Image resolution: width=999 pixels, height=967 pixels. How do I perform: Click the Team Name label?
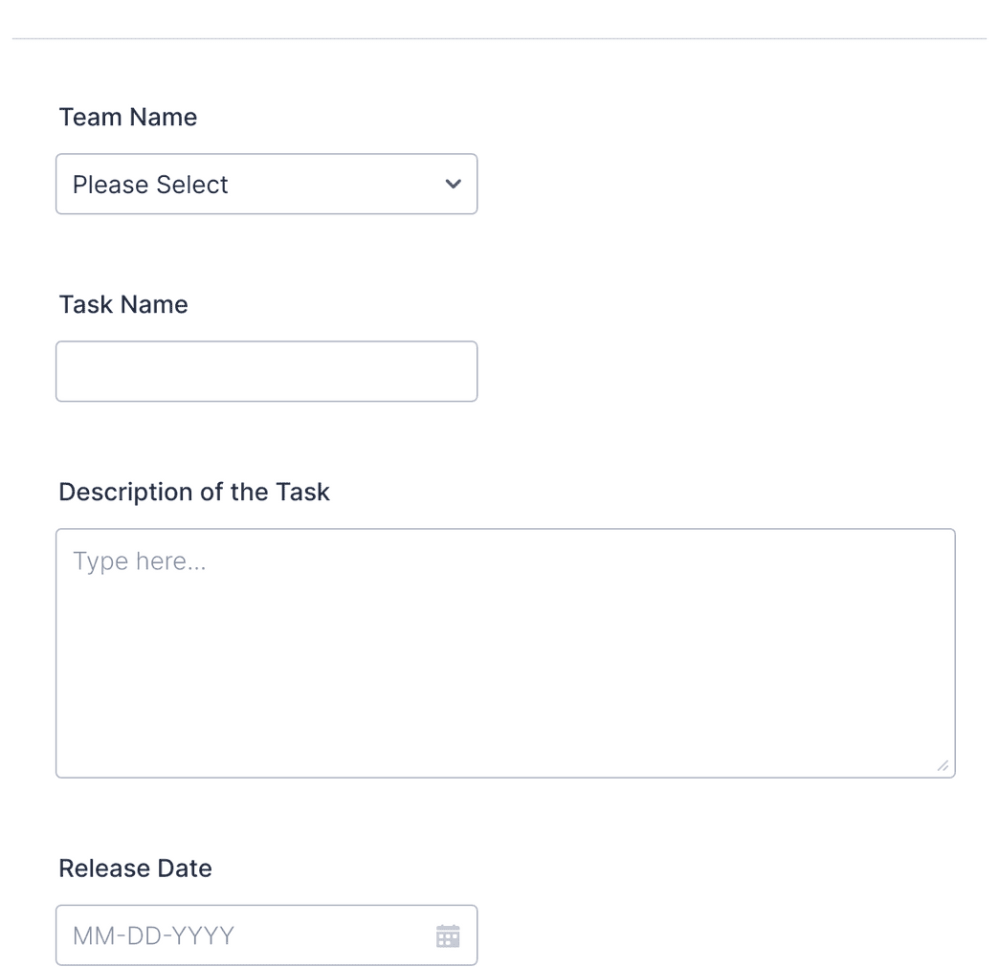coord(127,117)
